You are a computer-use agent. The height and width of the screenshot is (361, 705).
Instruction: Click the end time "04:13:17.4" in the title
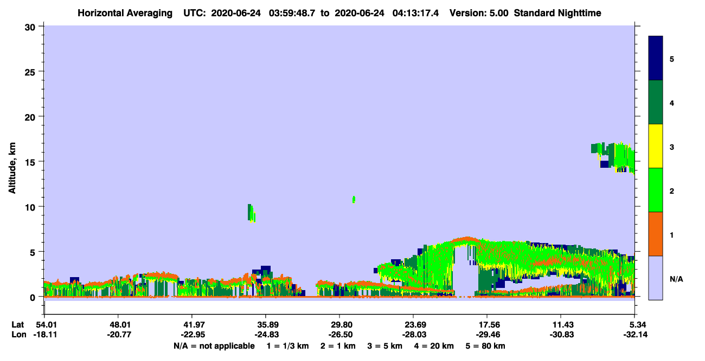tap(415, 13)
